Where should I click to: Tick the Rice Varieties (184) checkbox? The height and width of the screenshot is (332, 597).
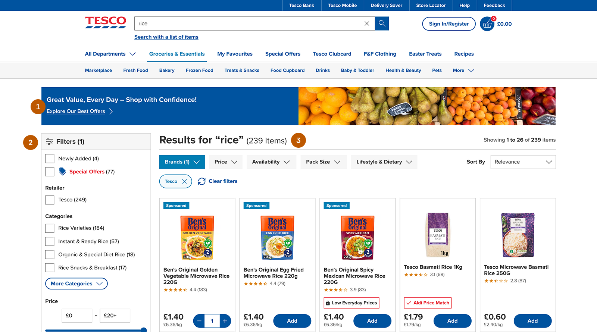point(50,228)
